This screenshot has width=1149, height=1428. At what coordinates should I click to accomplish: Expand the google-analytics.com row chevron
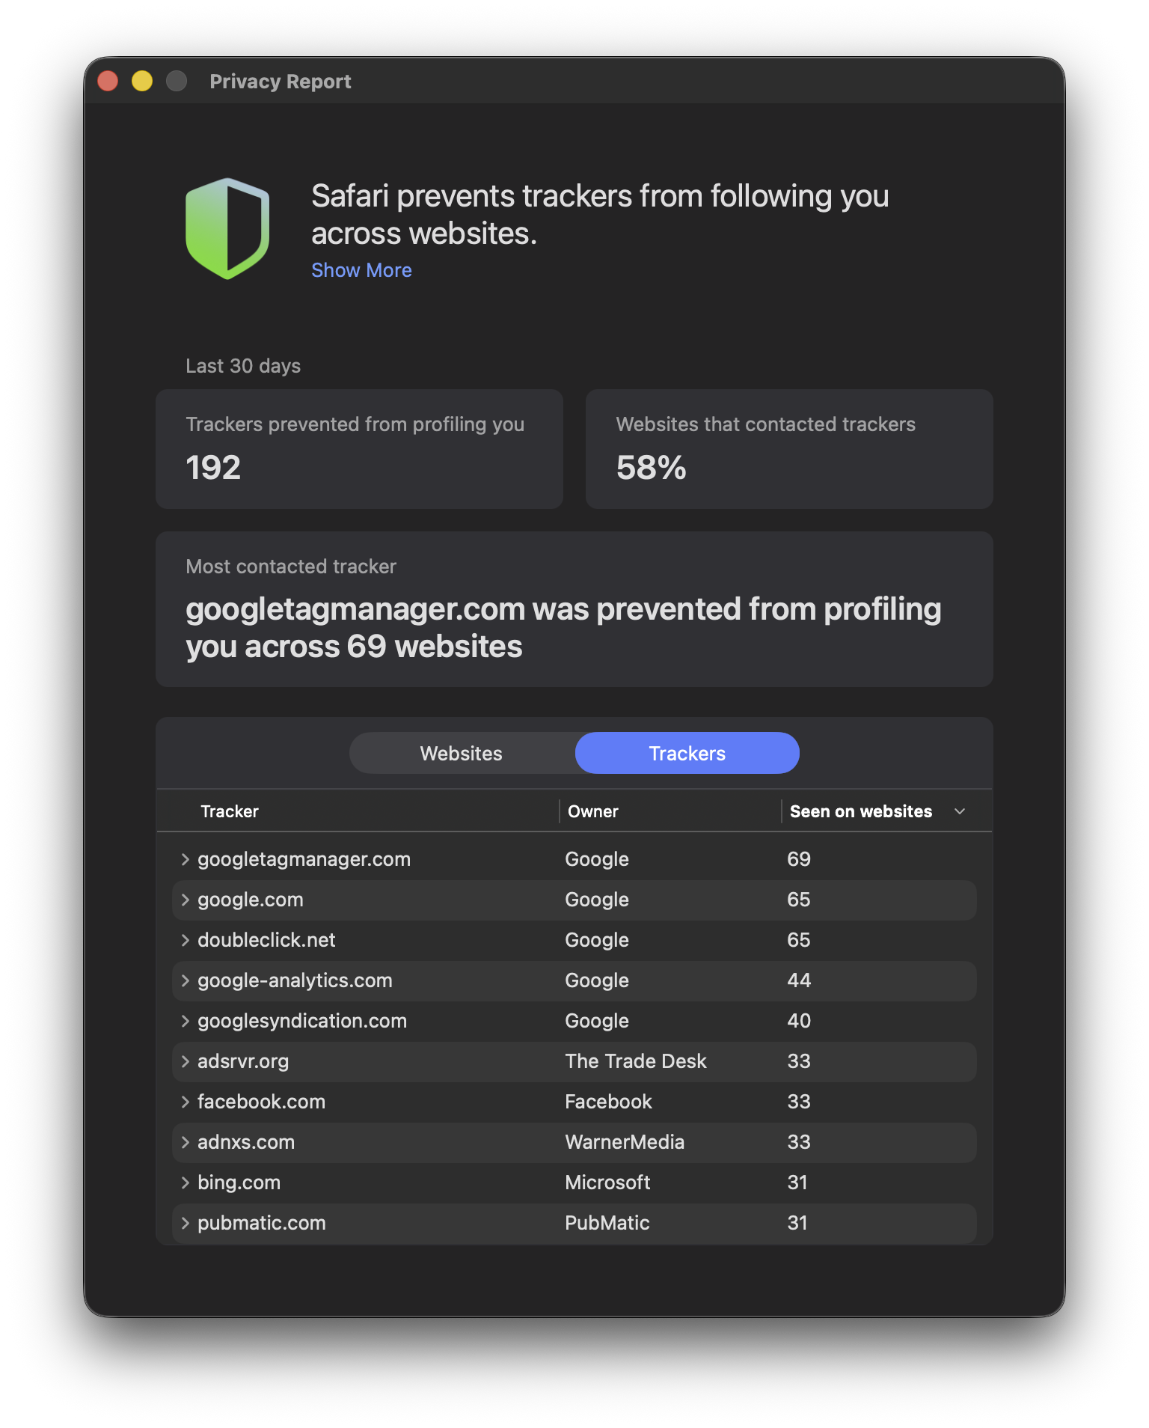185,980
